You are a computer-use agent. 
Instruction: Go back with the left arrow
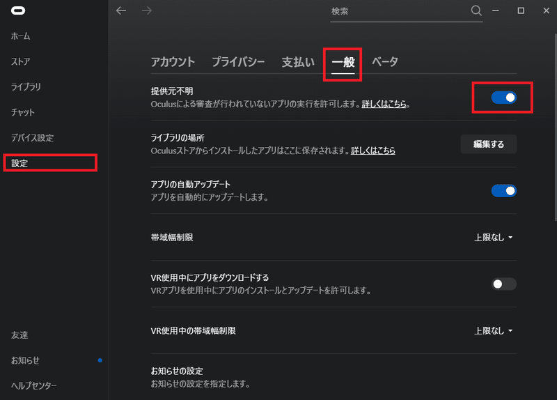121,10
